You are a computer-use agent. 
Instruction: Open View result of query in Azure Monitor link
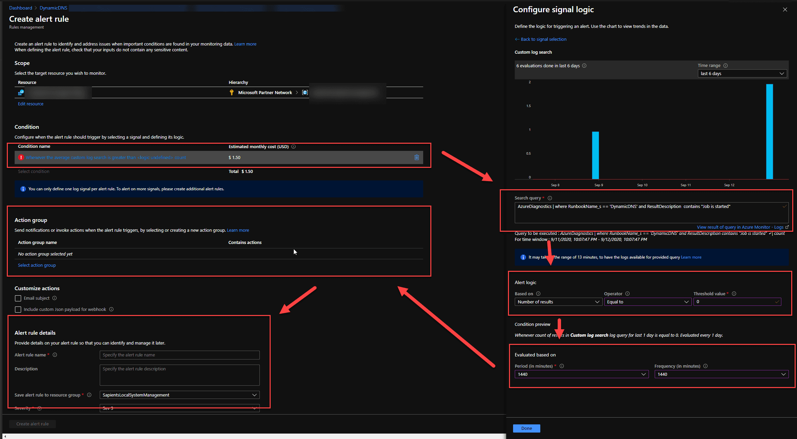(743, 227)
